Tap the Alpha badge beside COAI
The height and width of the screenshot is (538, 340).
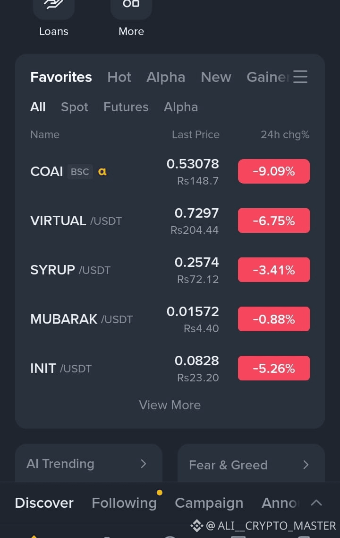102,172
